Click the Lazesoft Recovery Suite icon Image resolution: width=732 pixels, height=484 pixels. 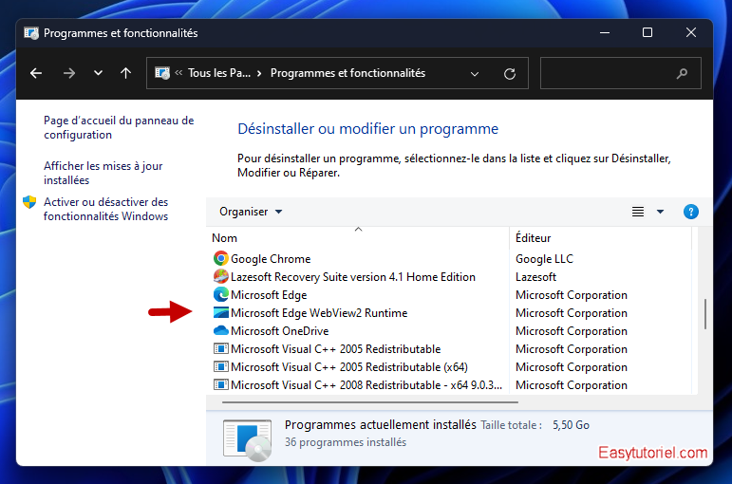pyautogui.click(x=221, y=276)
